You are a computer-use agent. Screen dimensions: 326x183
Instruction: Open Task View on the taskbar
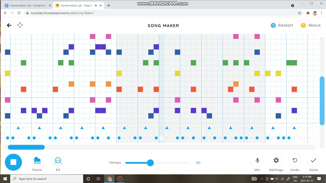(x=99, y=179)
